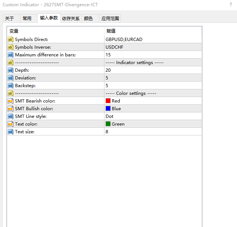Click the help question mark in title bar
This screenshot has height=227, width=237.
[230, 5]
